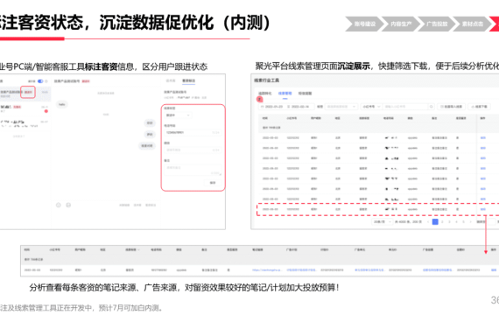Open the first tab in the lead tool page

tap(264, 94)
